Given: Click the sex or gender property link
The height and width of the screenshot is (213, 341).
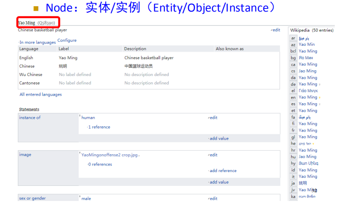Looking at the screenshot, I should (33, 198).
